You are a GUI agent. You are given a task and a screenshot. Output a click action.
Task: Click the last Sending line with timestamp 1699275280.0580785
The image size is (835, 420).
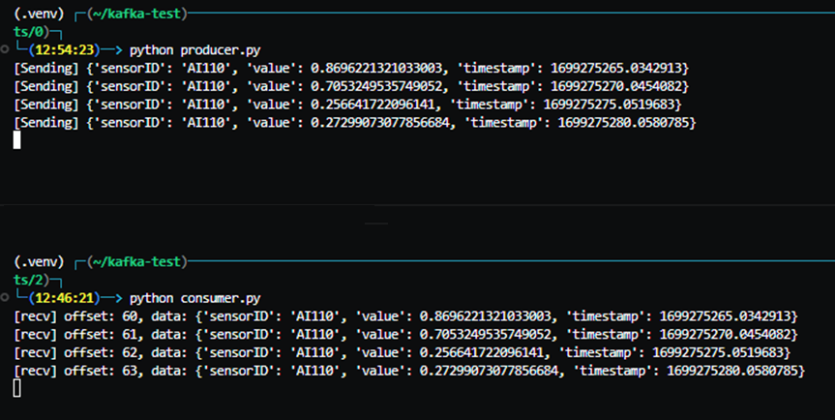point(355,123)
